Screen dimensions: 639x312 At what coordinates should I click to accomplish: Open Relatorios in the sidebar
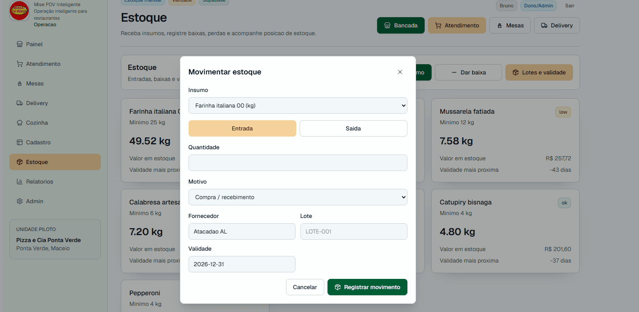pyautogui.click(x=55, y=182)
